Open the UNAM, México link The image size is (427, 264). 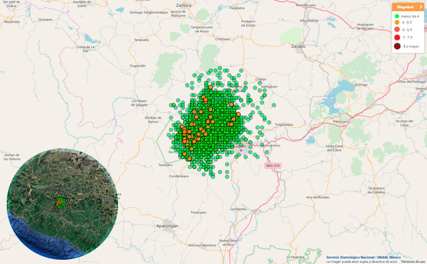(389, 257)
